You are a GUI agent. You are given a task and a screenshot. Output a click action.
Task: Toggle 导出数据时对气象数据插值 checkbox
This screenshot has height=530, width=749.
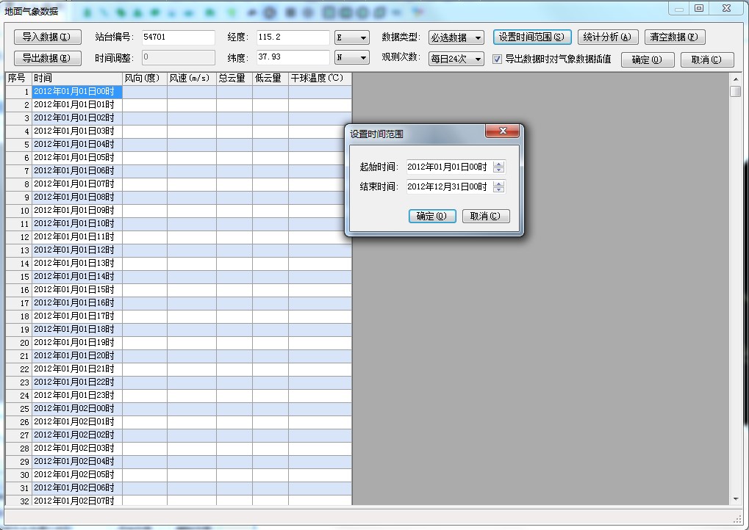(x=498, y=59)
